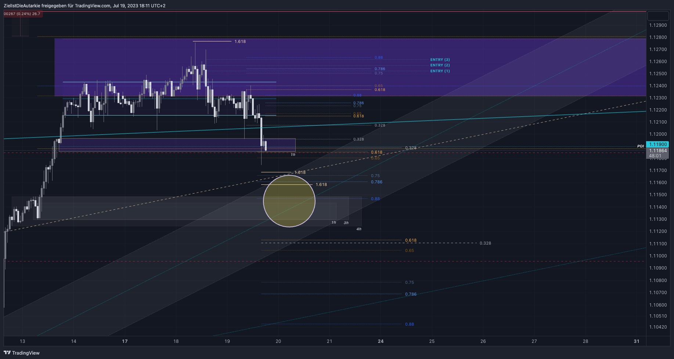Click the 3h timeframe label on the grey zone
The image size is (674, 359).
[346, 223]
